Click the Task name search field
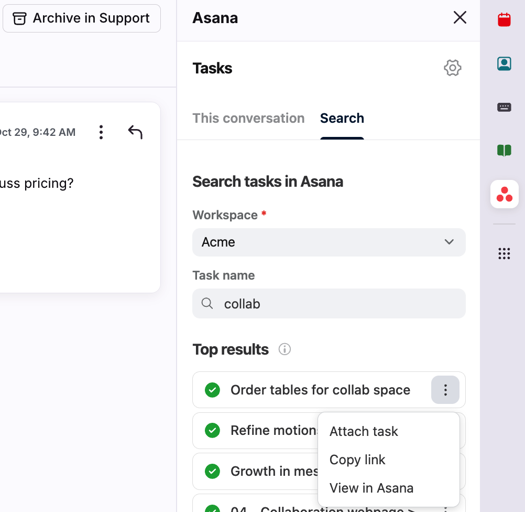Viewport: 525px width, 512px height. [x=335, y=304]
